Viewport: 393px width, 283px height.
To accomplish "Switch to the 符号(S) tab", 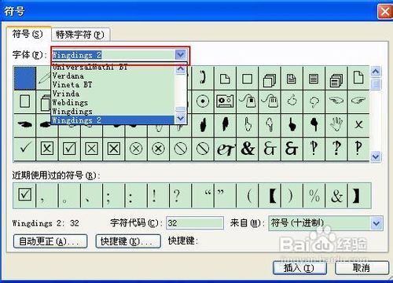I will click(28, 34).
